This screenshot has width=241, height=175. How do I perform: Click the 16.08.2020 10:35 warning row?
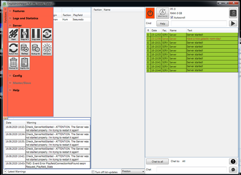[x=47, y=143]
